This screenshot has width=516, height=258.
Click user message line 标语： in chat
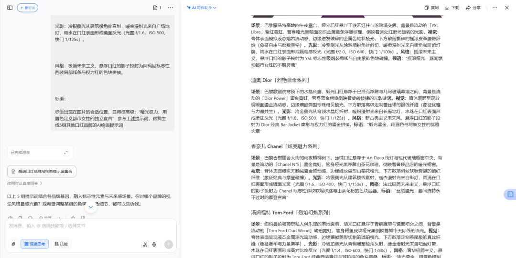click(x=60, y=99)
